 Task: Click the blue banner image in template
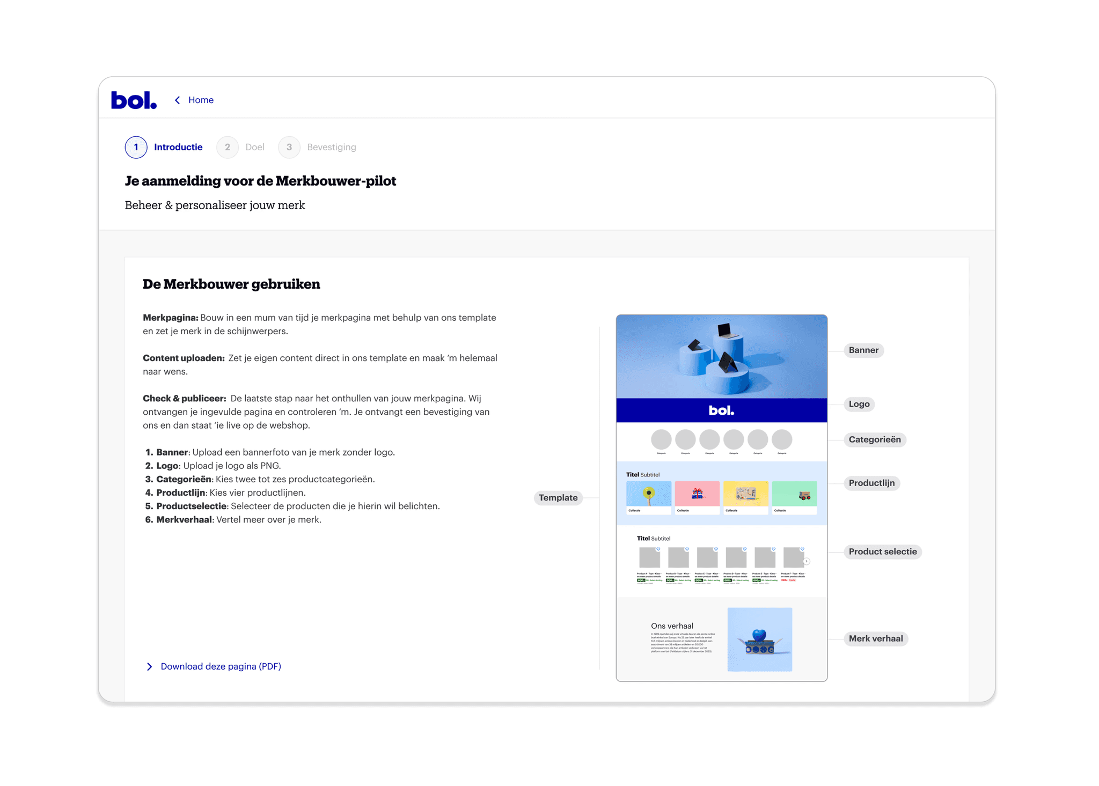click(721, 357)
